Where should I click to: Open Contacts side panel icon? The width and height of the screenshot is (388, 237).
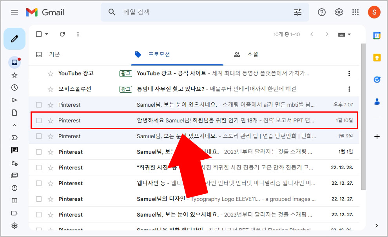click(377, 102)
